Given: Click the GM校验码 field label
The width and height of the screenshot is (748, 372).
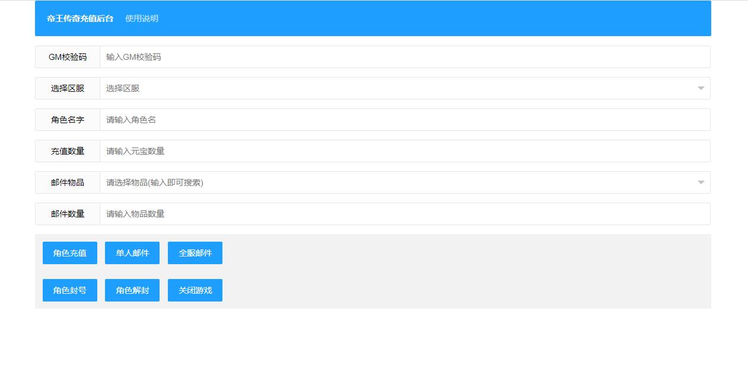Looking at the screenshot, I should click(x=68, y=57).
